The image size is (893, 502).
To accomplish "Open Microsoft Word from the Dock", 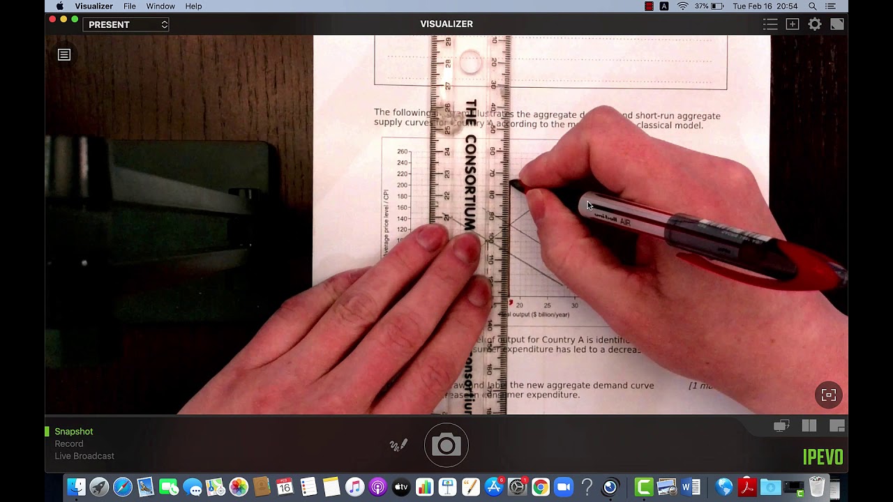I will 691,487.
